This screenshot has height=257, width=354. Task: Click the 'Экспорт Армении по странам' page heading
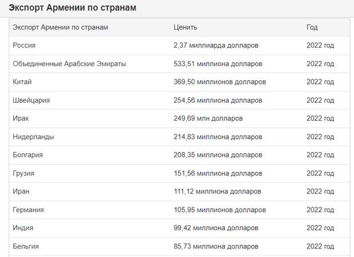tap(73, 7)
